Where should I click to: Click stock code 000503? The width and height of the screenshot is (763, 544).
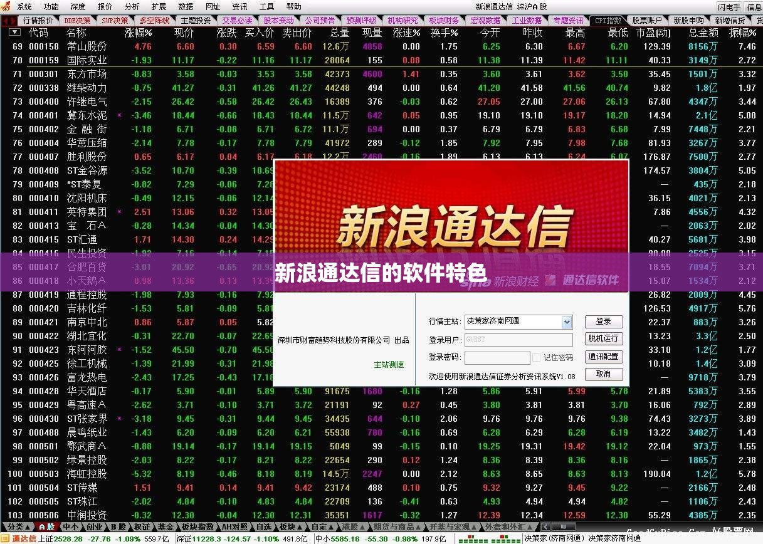(44, 474)
